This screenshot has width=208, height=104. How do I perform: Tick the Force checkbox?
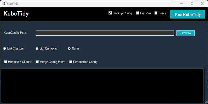click(x=156, y=13)
